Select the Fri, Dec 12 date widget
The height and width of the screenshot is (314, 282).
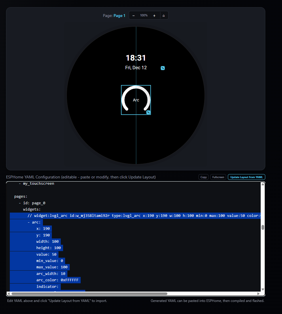coord(136,68)
